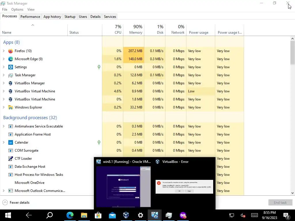Click the Antimalware Service Executable icon
Viewport: 295px width, 221px height.
11,126
